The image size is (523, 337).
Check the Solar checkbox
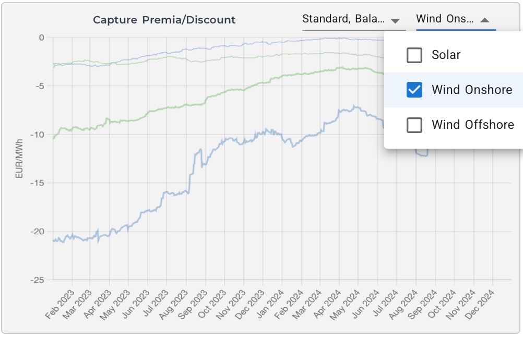coord(414,55)
